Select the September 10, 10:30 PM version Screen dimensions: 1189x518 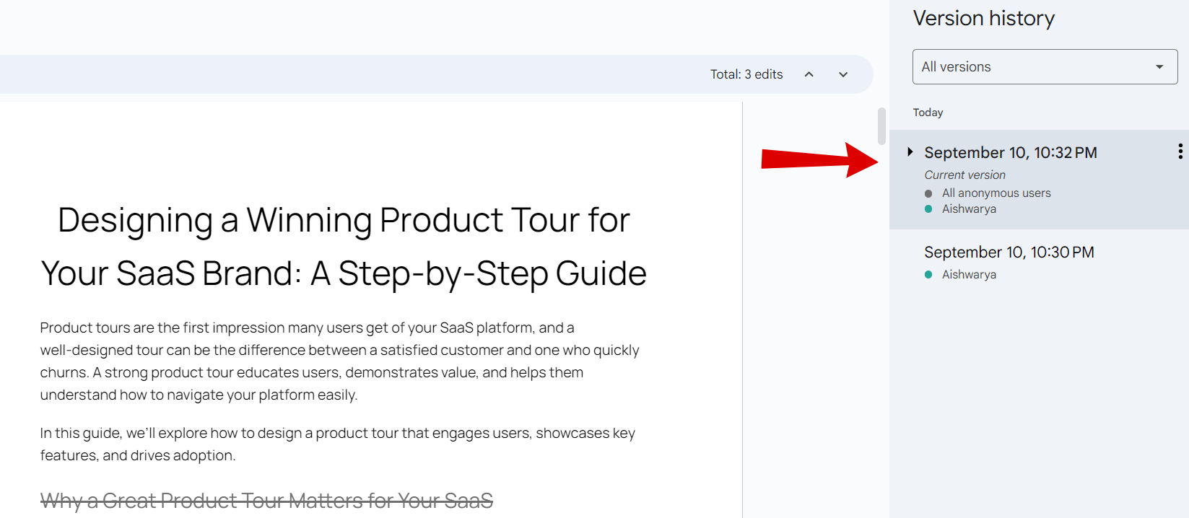[x=1009, y=252]
